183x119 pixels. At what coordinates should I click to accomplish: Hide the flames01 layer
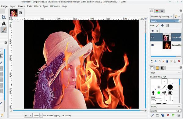152,45
